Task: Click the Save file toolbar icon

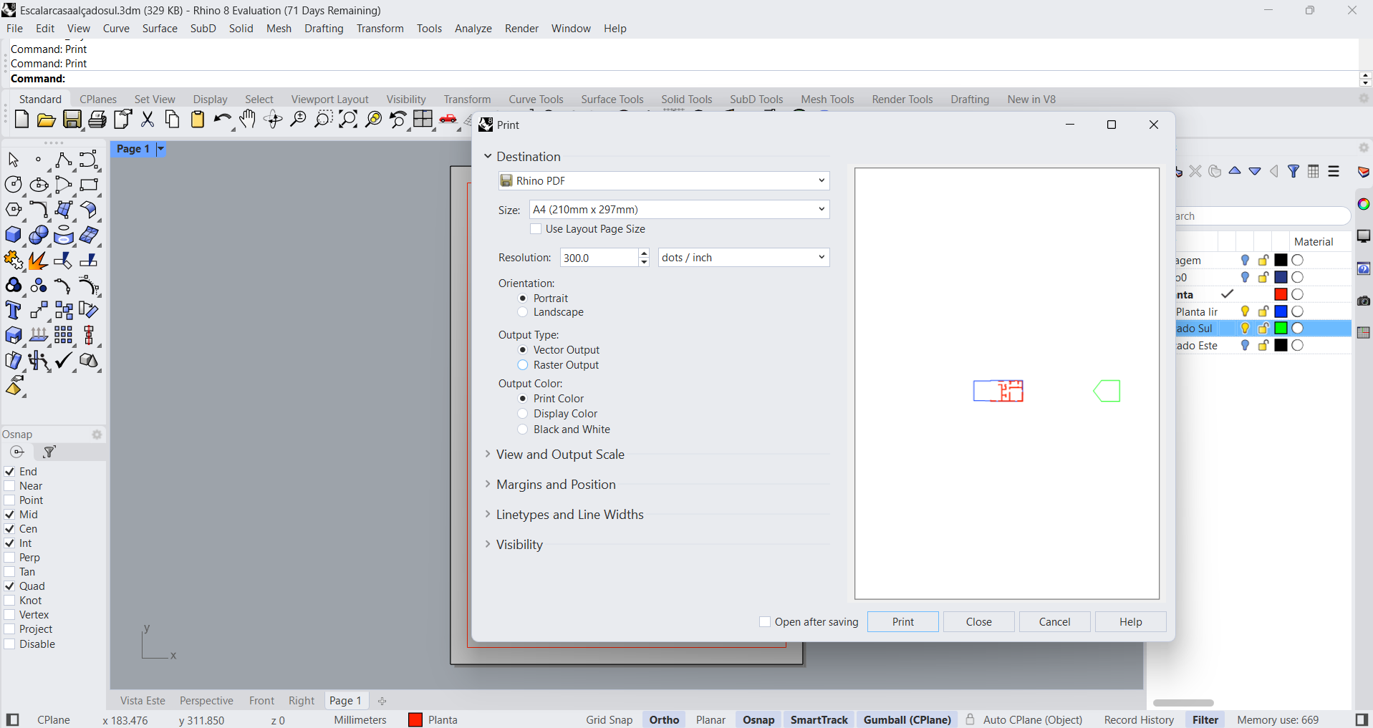Action: 72,120
